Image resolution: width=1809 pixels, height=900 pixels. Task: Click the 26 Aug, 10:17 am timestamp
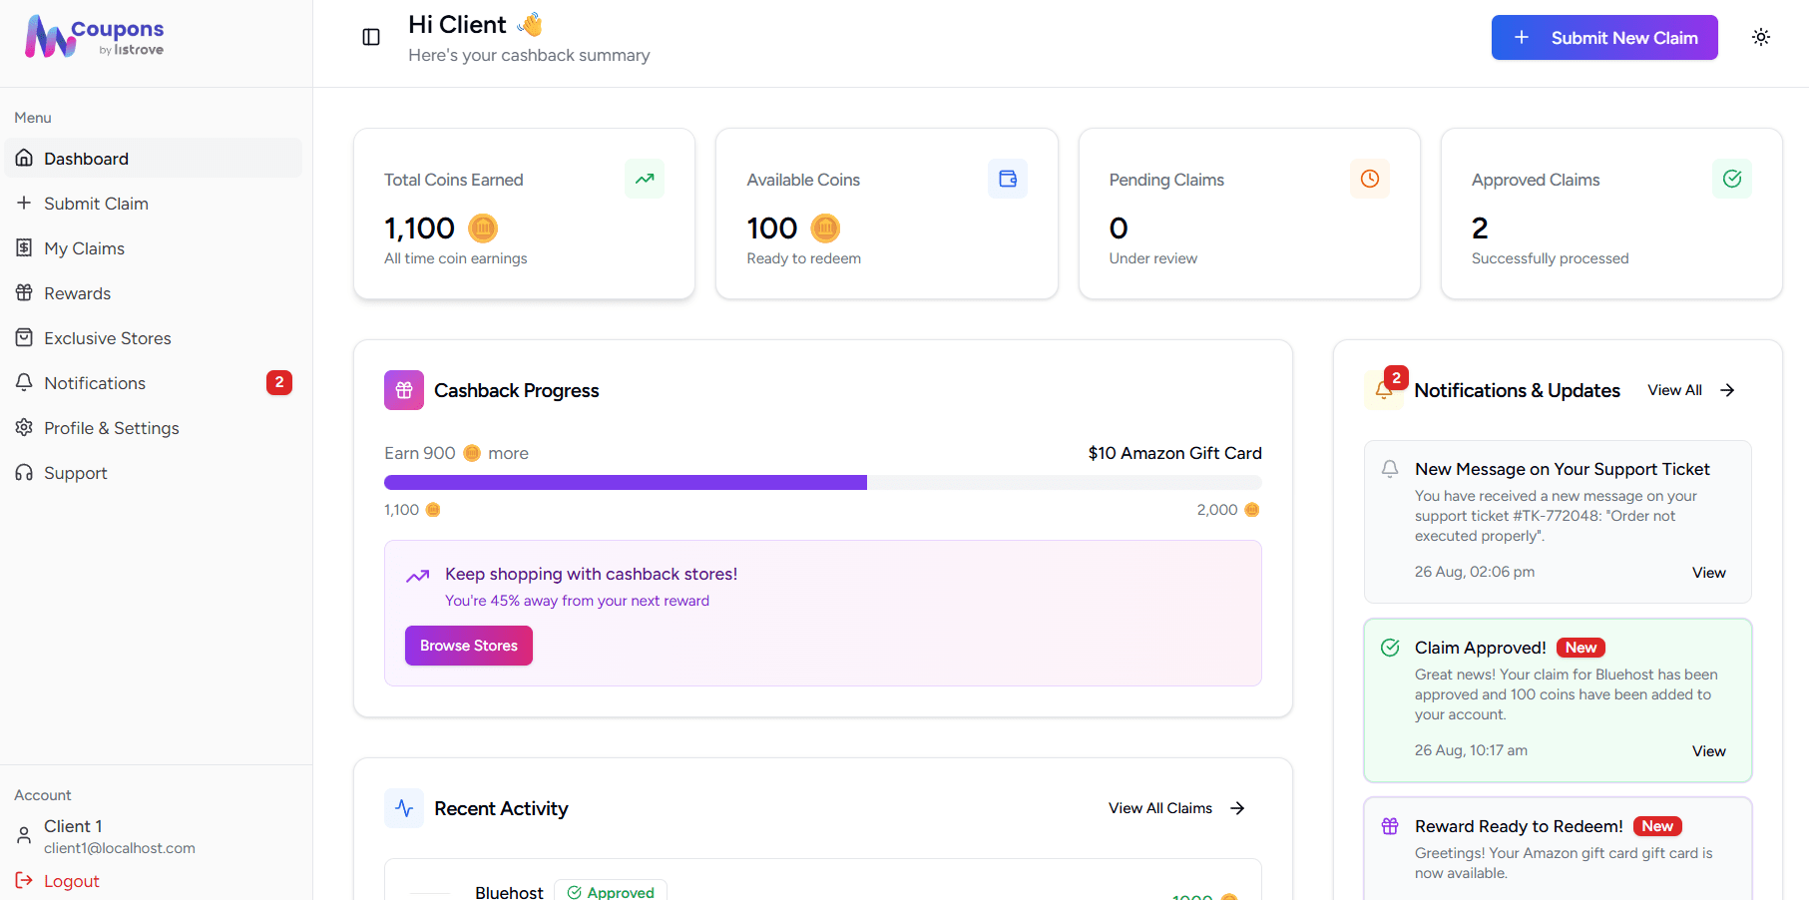pyautogui.click(x=1471, y=750)
